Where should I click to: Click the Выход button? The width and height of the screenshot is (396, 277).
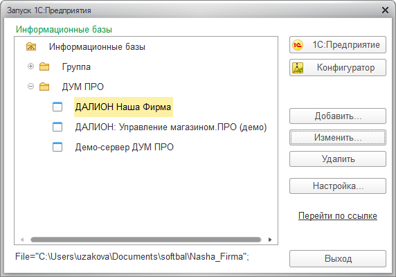[x=338, y=258]
